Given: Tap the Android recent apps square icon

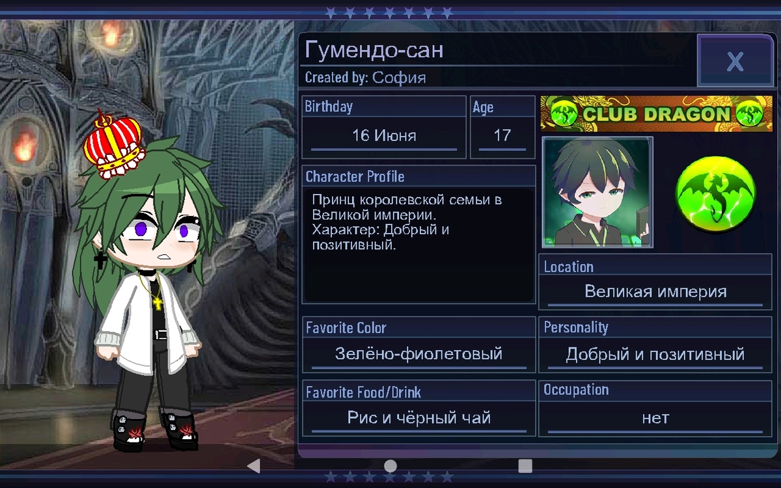Looking at the screenshot, I should 525,466.
